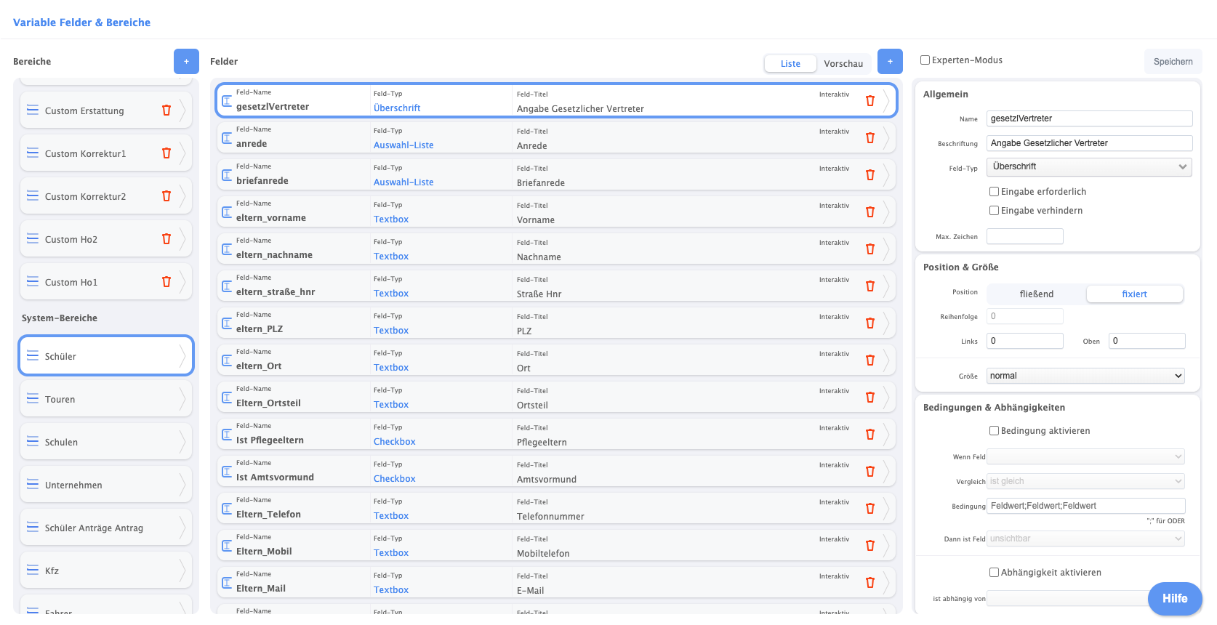The height and width of the screenshot is (625, 1217).
Task: Enable the Experten-Modus checkbox
Action: [x=925, y=60]
